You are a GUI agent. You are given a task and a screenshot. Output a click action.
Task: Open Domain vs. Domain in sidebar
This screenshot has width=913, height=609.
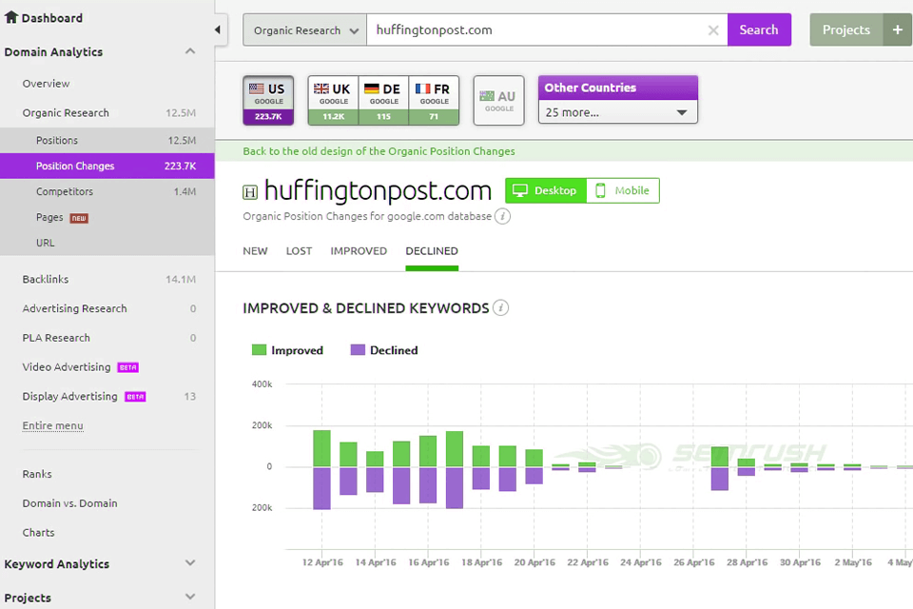(x=69, y=503)
